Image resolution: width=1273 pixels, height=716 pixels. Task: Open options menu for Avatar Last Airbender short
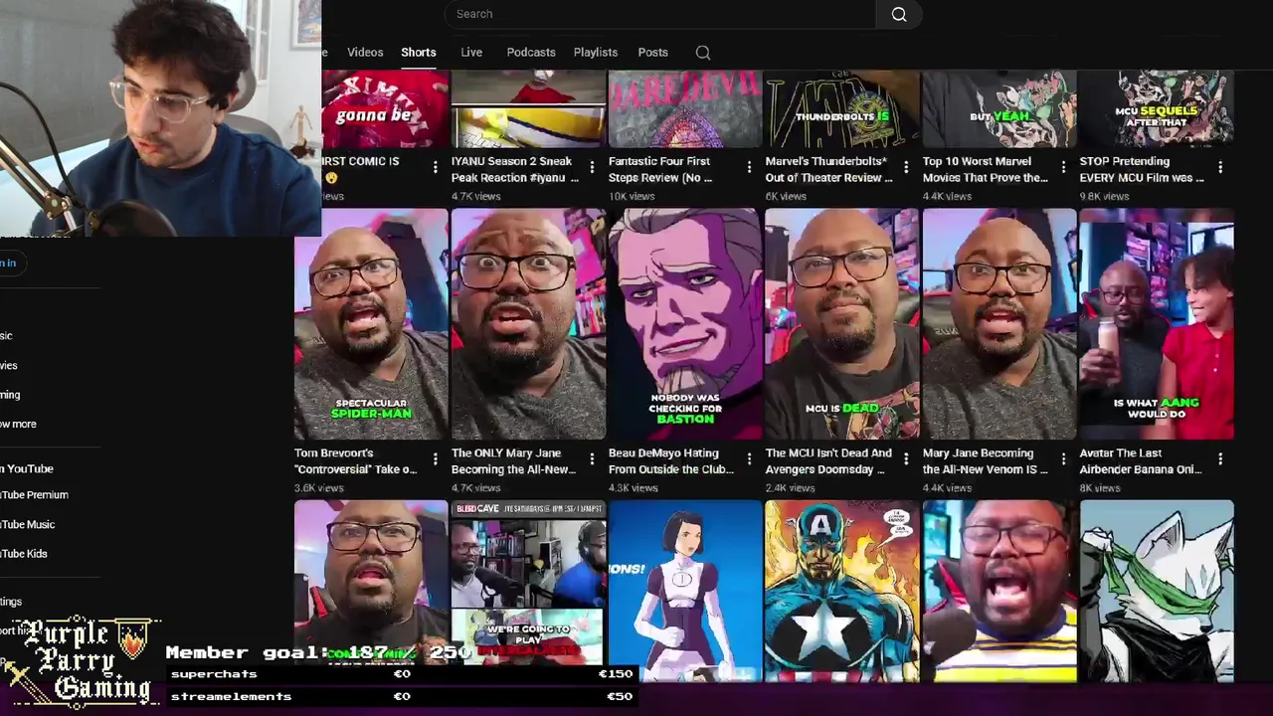pos(1220,459)
